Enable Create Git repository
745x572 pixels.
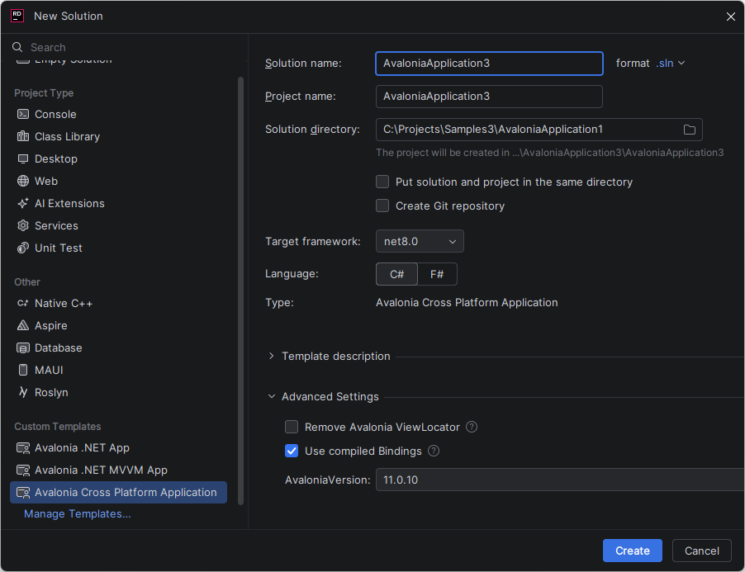point(382,206)
